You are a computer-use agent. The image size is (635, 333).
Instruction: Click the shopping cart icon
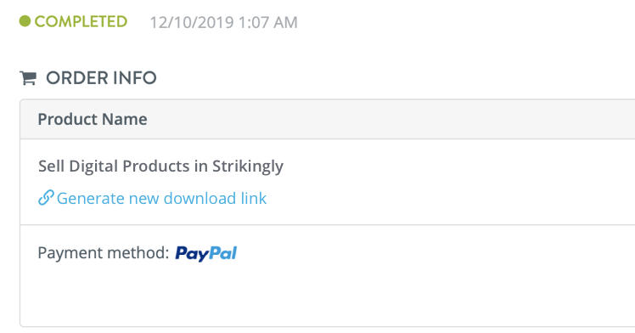[x=28, y=78]
